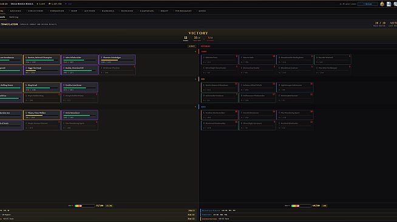Click the blue-outlined button in the top bar
397x222 pixels.
[368, 4]
